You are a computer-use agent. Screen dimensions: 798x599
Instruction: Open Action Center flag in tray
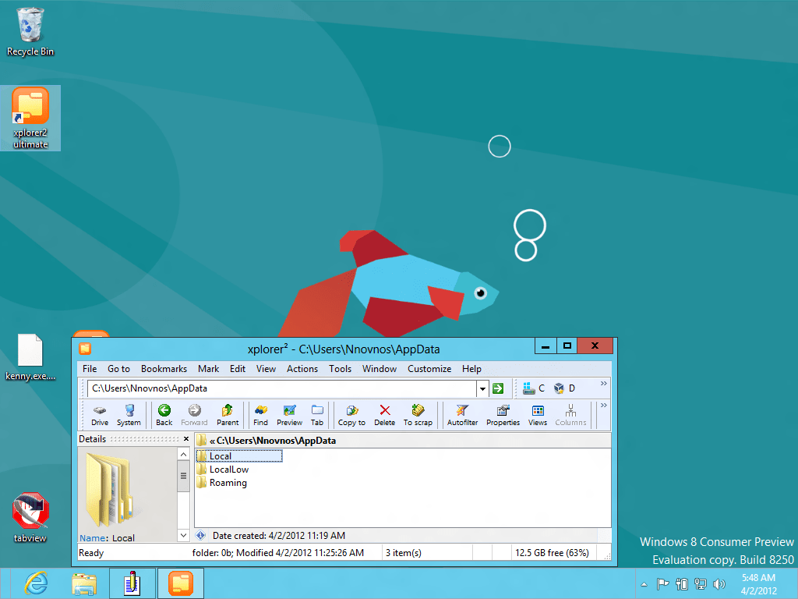click(x=662, y=584)
